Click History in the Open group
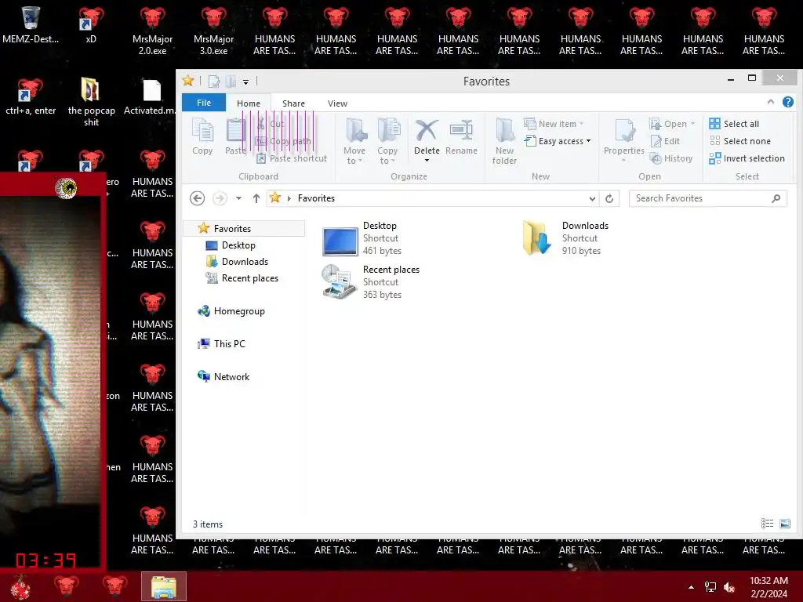Image resolution: width=803 pixels, height=602 pixels. click(671, 158)
